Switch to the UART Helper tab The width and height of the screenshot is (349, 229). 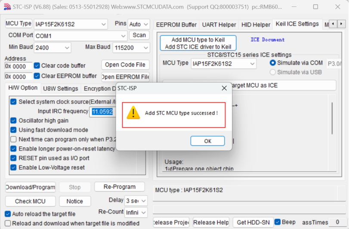click(219, 25)
